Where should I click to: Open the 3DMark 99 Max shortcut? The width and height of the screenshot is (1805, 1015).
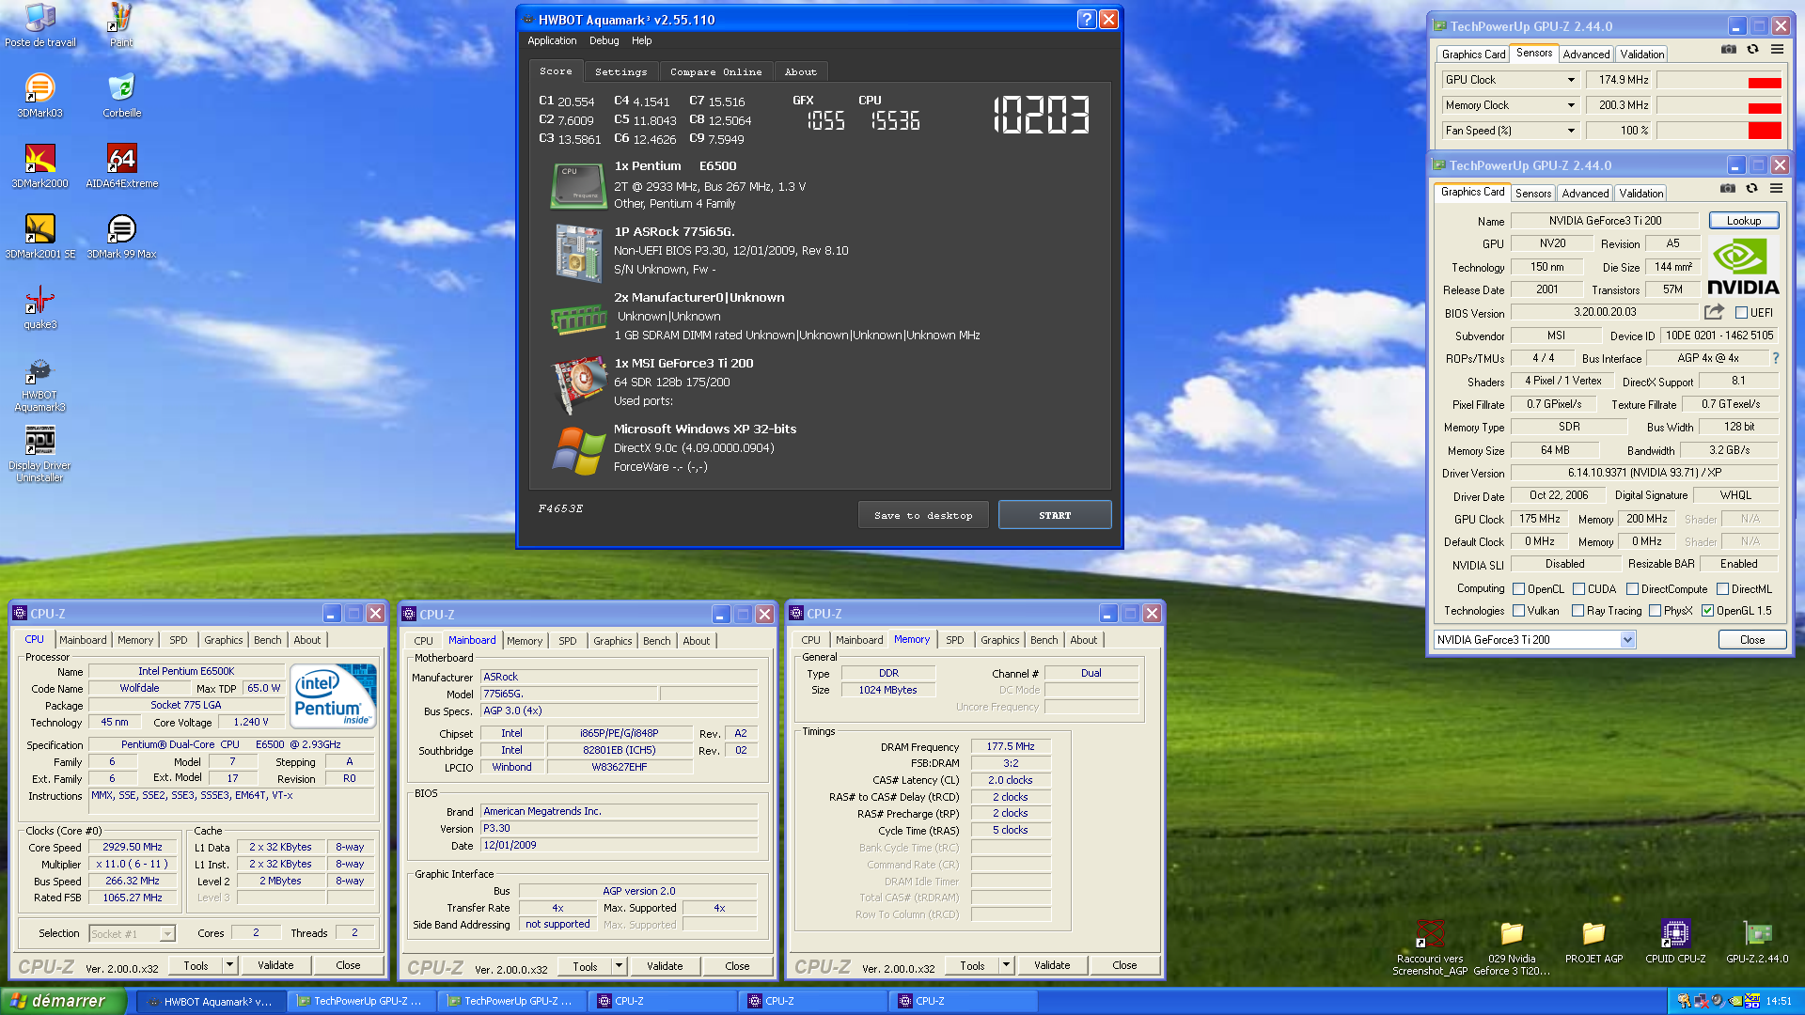(121, 237)
